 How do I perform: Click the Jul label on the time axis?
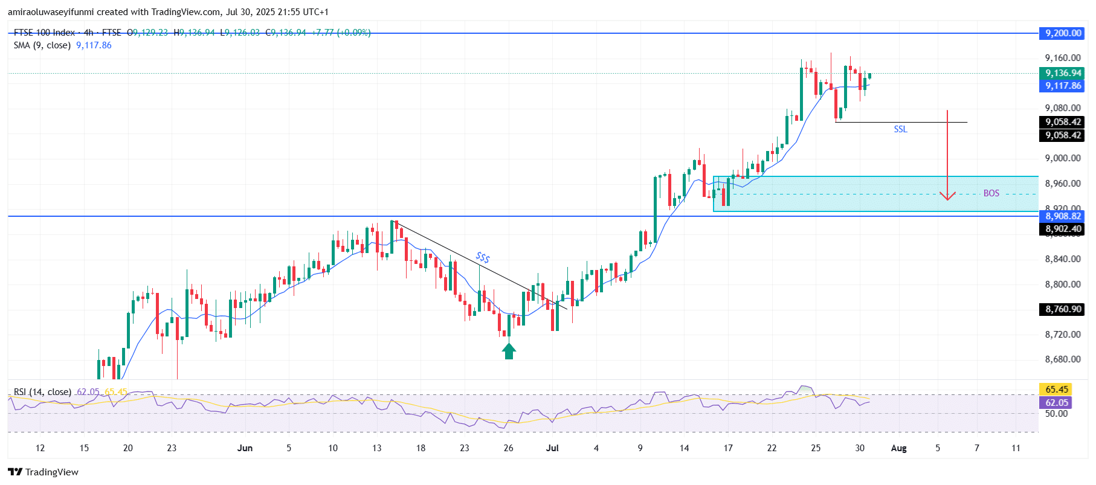pos(552,448)
